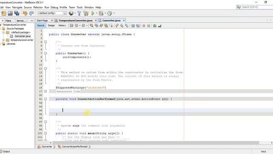
Task: Switch to the Services panel tab
Action: point(21,21)
